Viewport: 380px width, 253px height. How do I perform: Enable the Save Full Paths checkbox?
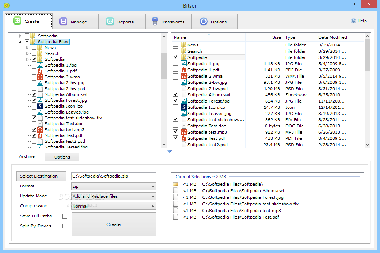point(65,216)
